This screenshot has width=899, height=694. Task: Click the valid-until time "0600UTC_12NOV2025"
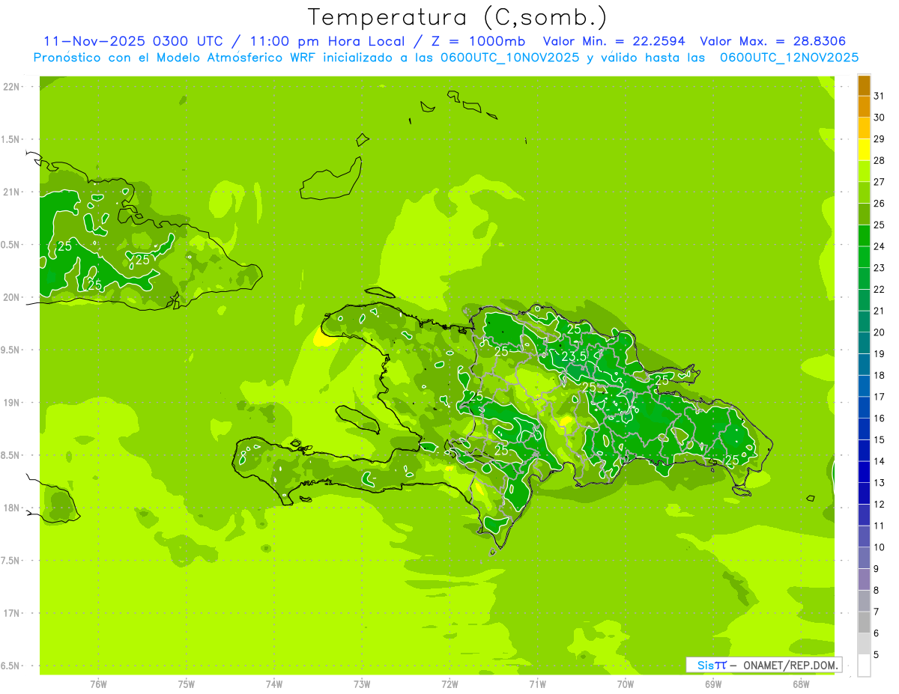[790, 58]
